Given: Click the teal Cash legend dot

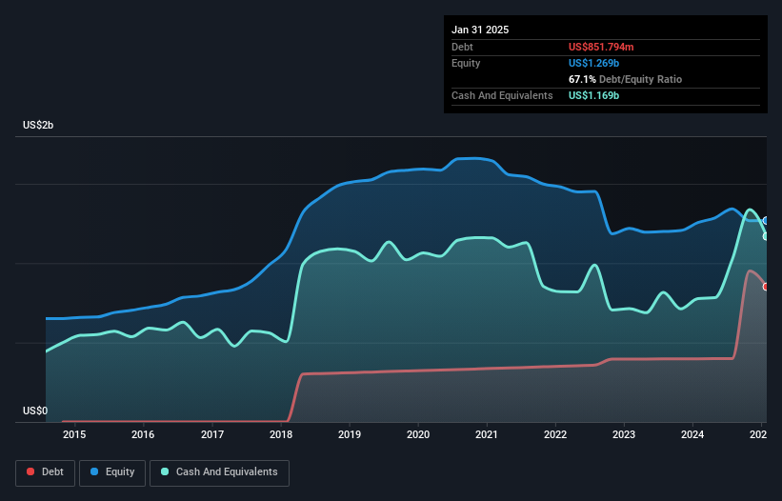Looking at the screenshot, I should 165,471.
